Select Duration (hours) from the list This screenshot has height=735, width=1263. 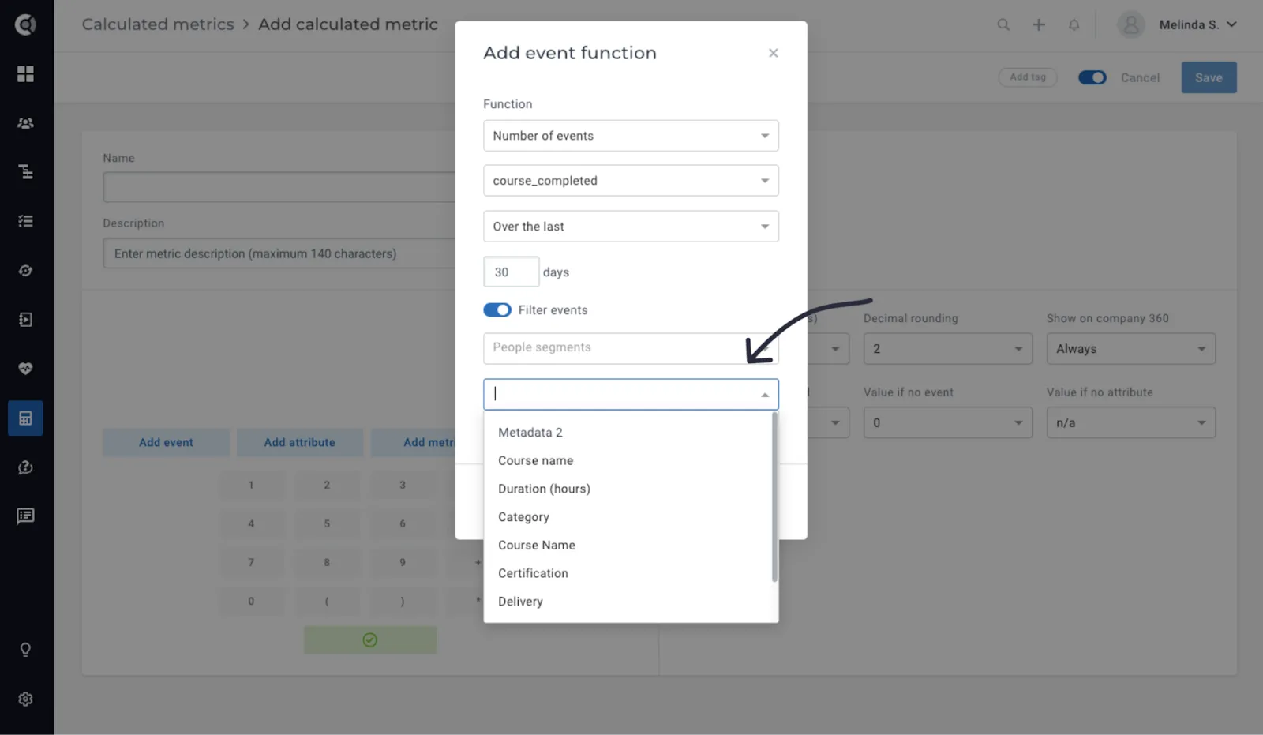pos(628,489)
